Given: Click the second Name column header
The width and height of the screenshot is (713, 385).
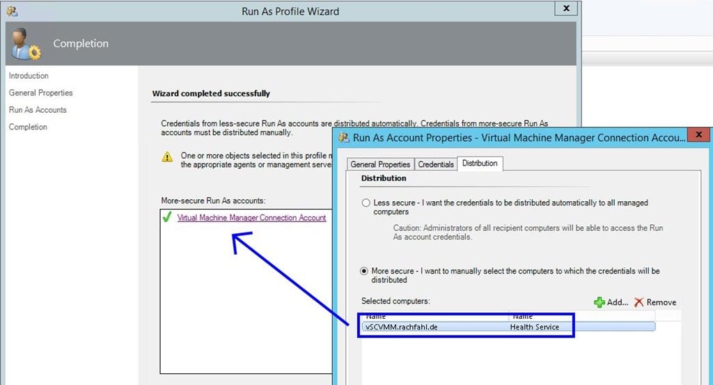Looking at the screenshot, I should 522,316.
